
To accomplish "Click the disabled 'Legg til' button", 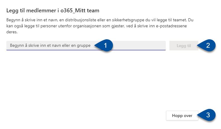I will (184, 46).
